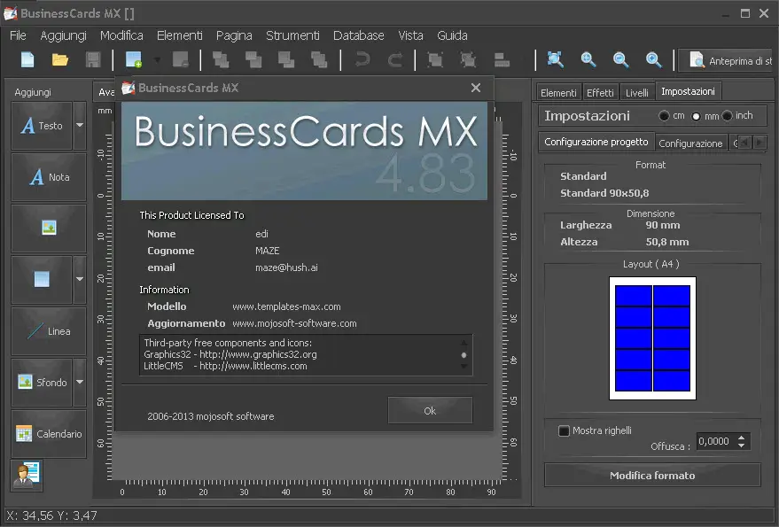Click the insert image icon in Aggiungi panel

[x=49, y=228]
